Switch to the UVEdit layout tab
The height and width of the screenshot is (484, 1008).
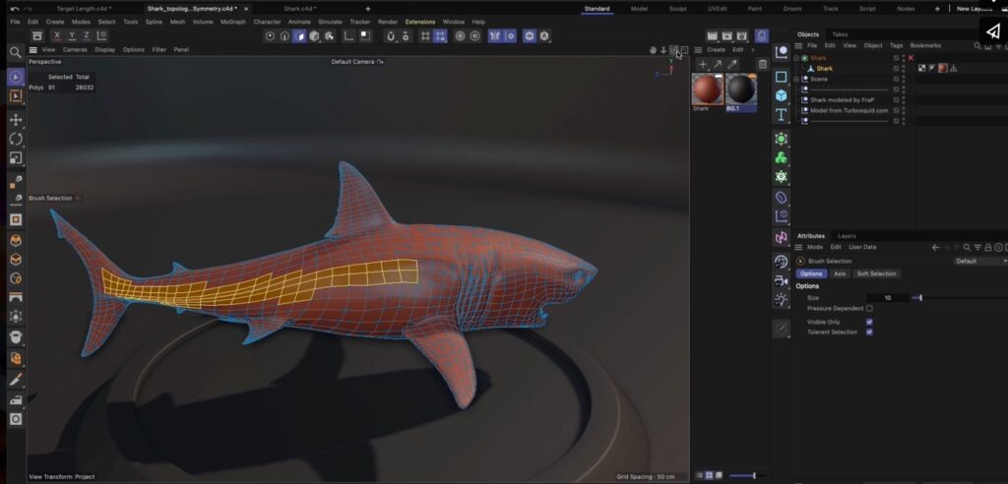pyautogui.click(x=717, y=9)
